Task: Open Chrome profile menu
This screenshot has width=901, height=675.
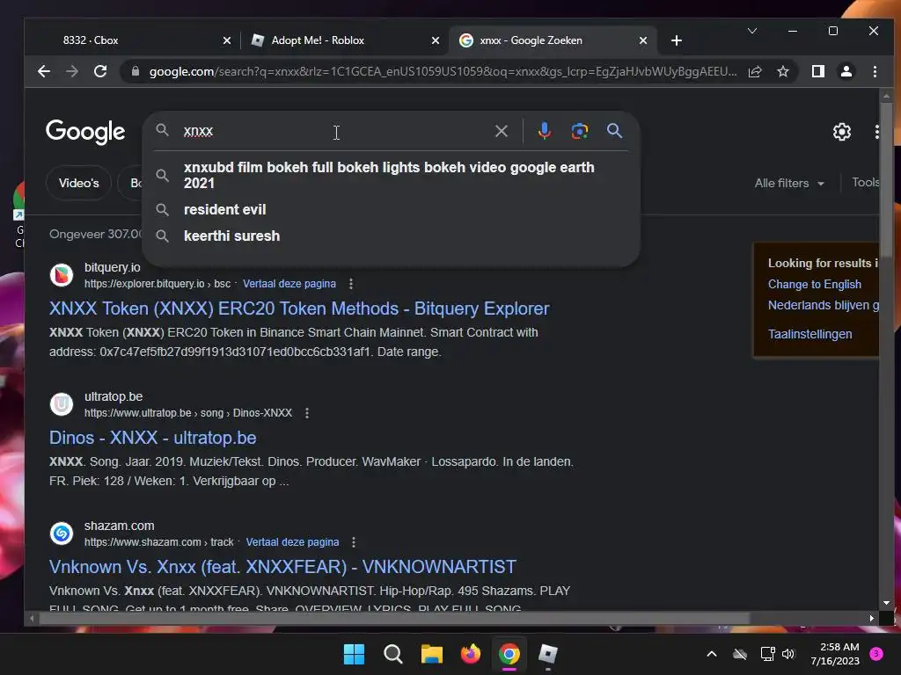Action: tap(846, 71)
